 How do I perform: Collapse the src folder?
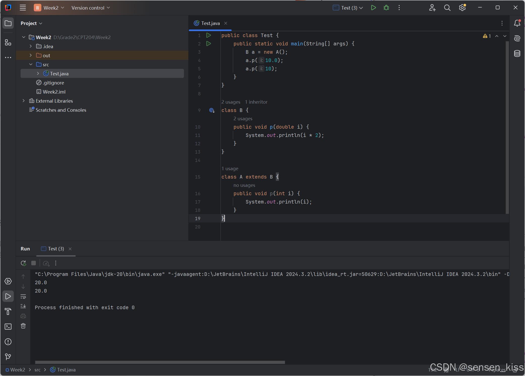(x=31, y=65)
